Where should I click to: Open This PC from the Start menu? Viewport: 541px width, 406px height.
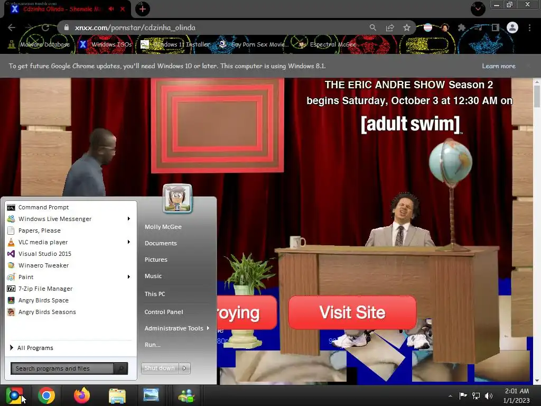click(155, 294)
